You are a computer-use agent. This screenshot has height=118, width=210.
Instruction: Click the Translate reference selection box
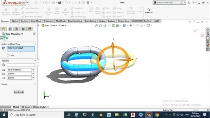21,65
